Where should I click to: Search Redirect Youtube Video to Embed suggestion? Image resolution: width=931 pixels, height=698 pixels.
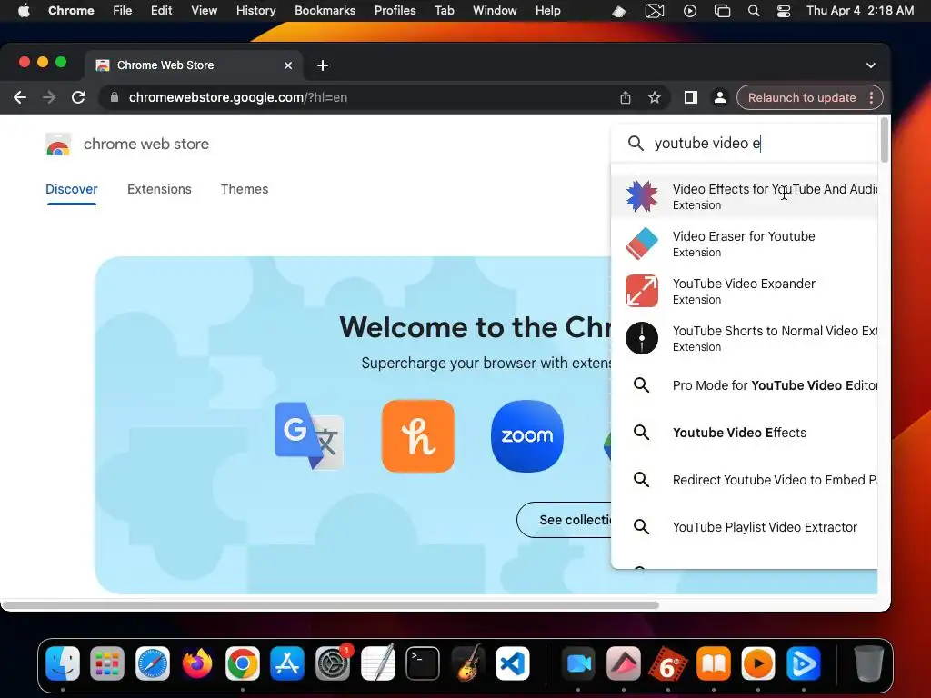[x=744, y=480]
